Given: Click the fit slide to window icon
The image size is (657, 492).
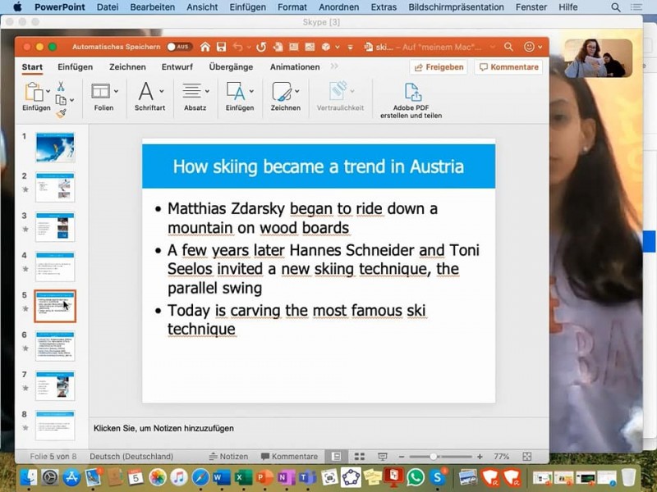Looking at the screenshot, I should (x=526, y=457).
